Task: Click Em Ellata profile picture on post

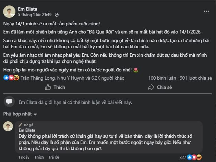Action: click(9, 12)
